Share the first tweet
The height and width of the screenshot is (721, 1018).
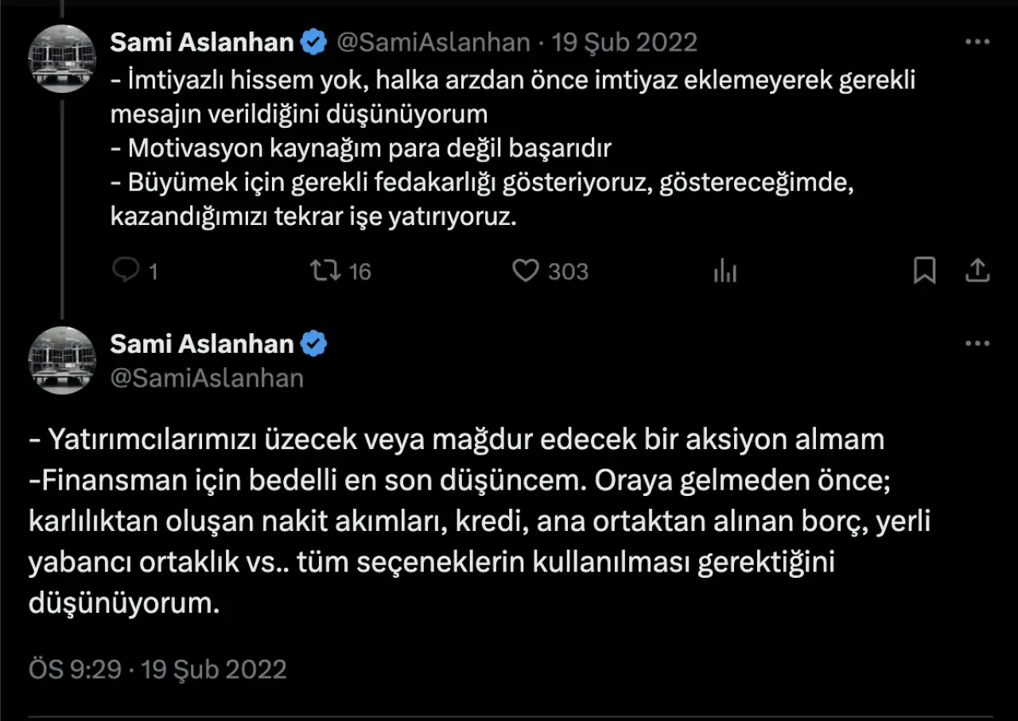click(977, 271)
